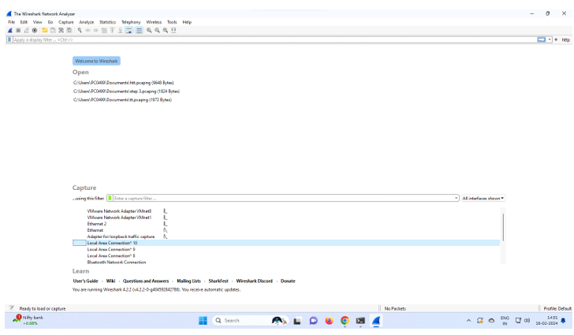Open the Questions and Answers link
Screen dimensions: 574x335
tap(146, 281)
